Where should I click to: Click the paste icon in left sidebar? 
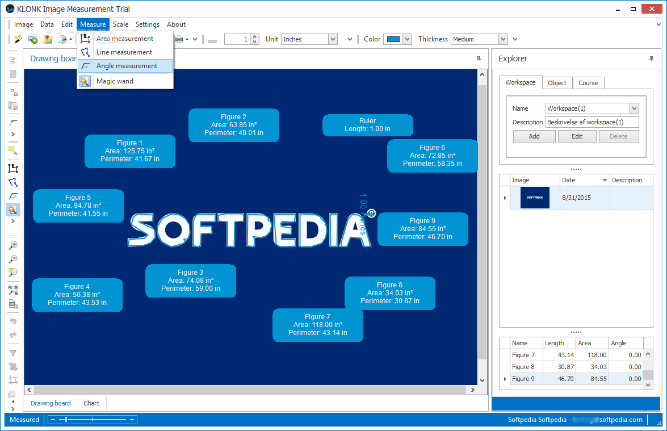pyautogui.click(x=12, y=74)
